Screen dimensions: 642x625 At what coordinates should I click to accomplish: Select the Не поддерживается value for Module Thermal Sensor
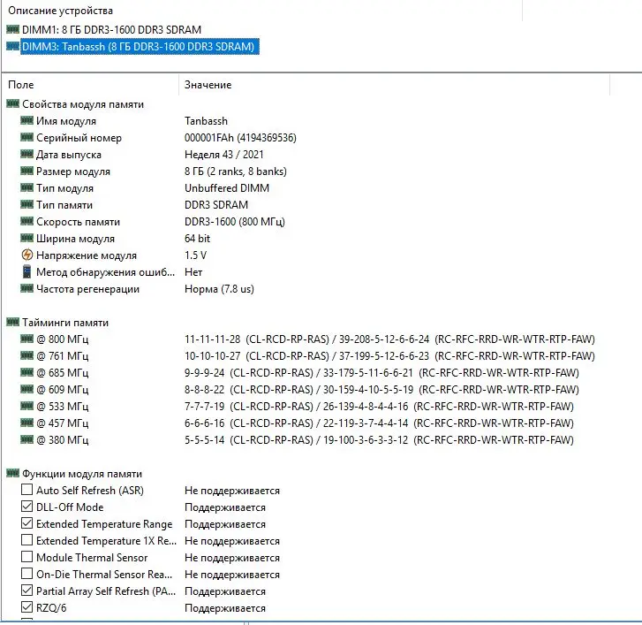232,558
